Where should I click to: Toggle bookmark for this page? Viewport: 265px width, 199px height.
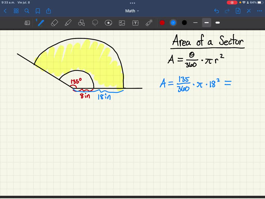tap(38, 11)
